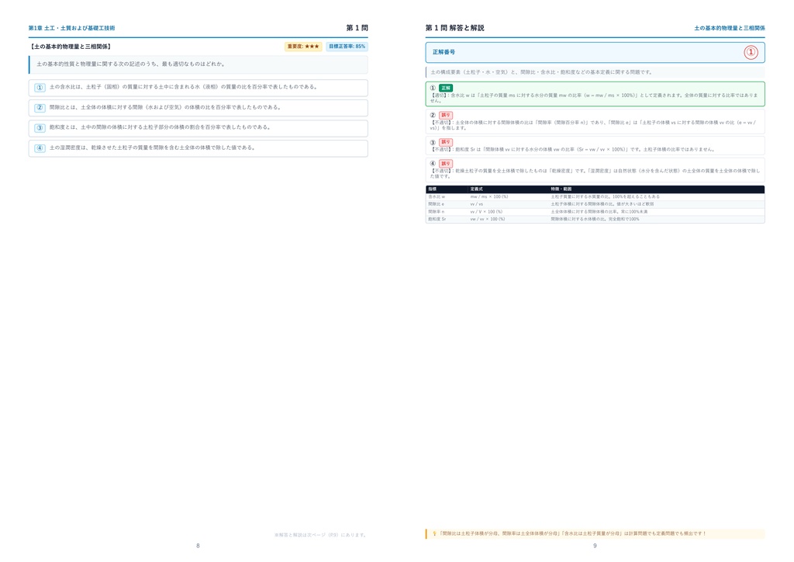
Task: Click the chapter header 第1章 土工・土質および基礎工技術
Action: coord(71,29)
